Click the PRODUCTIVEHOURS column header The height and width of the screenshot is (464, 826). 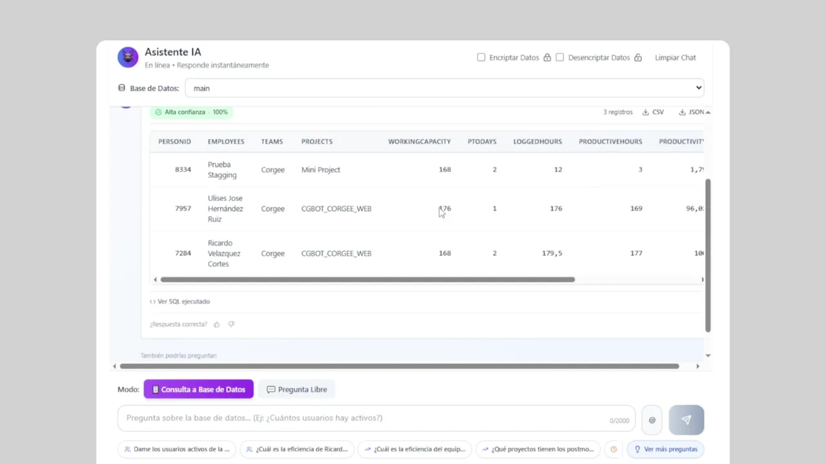click(610, 142)
